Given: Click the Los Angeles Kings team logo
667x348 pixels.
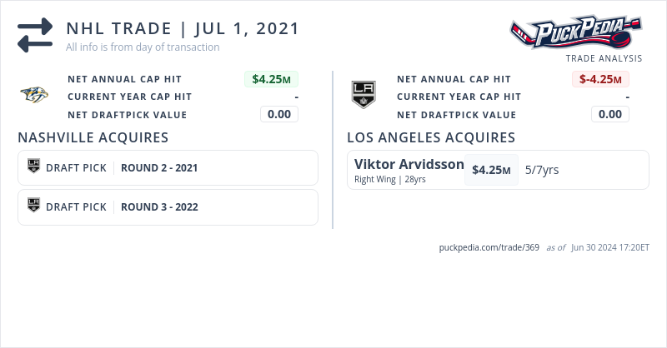Looking at the screenshot, I should click(364, 95).
